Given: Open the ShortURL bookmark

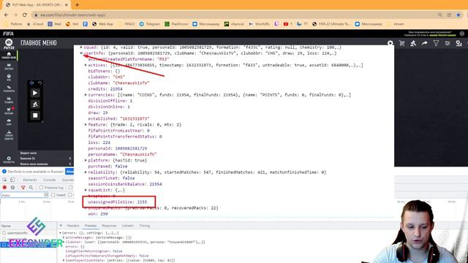Looking at the screenshot, I should [x=259, y=24].
